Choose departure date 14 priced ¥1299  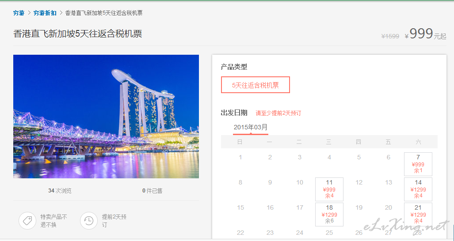point(418,189)
